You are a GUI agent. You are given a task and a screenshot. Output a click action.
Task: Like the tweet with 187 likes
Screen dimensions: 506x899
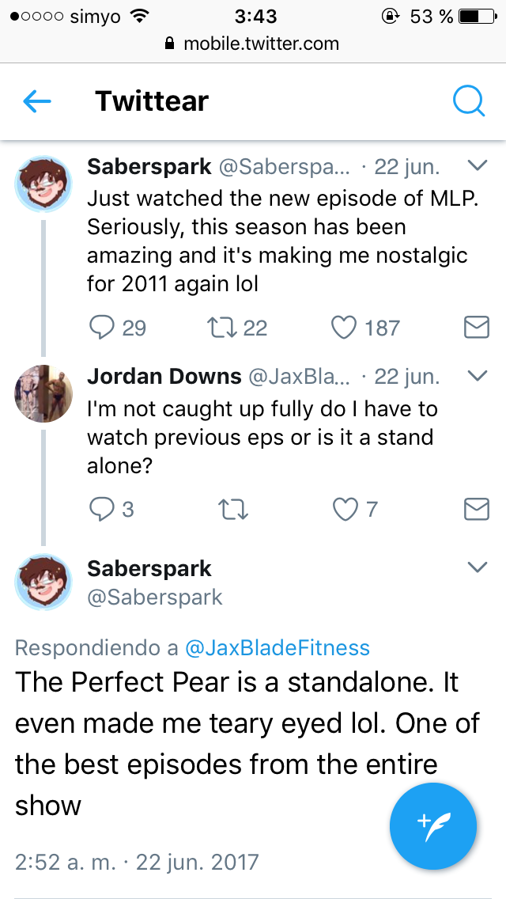pyautogui.click(x=343, y=328)
